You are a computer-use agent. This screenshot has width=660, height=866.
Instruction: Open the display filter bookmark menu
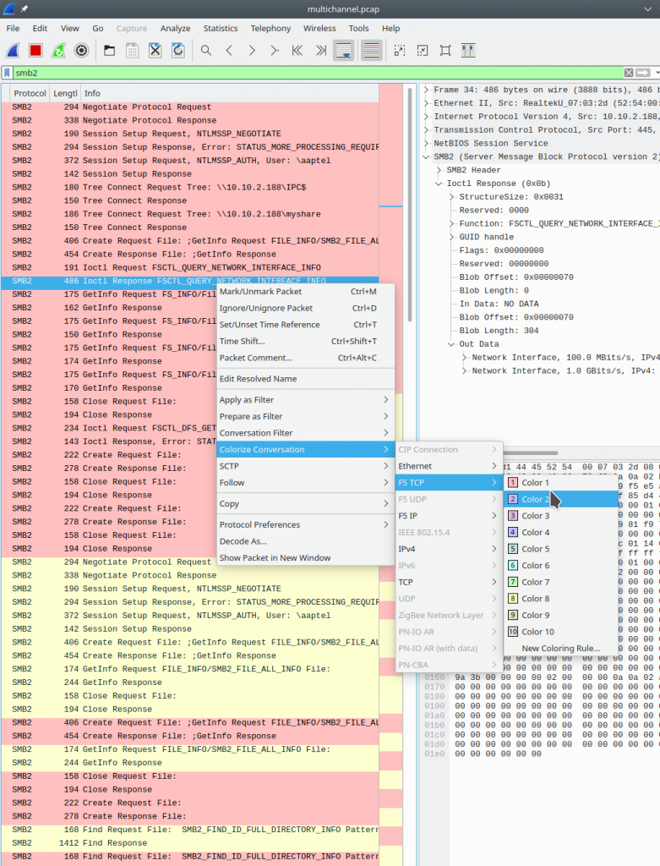(7, 73)
